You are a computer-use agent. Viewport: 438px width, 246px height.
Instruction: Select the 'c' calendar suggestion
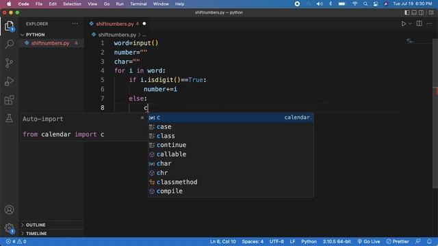(x=231, y=118)
